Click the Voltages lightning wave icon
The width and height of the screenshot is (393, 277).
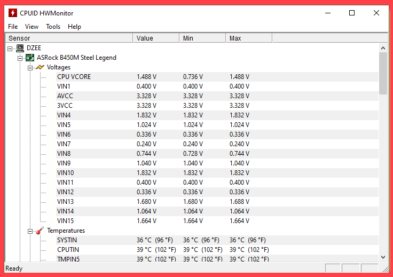pos(40,67)
